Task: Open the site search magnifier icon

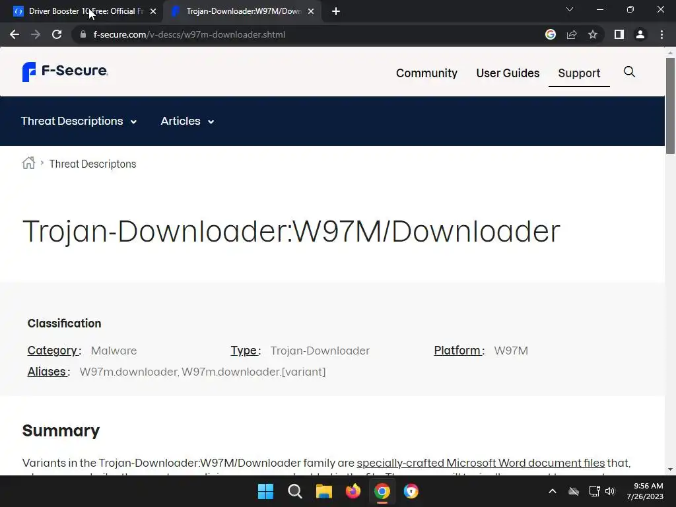Action: 629,72
